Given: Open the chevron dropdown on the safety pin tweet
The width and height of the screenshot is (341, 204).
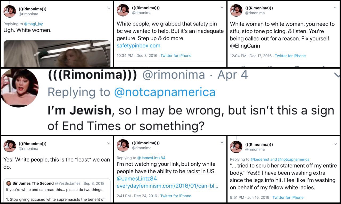Looking at the screenshot, I should click(222, 7).
